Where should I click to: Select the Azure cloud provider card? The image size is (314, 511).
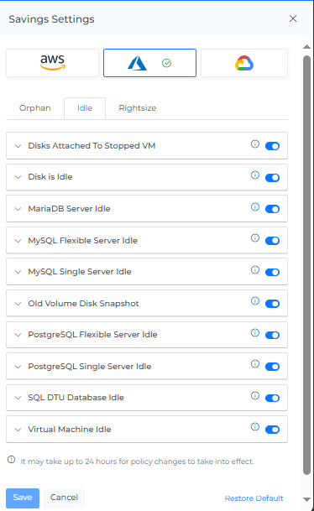click(x=149, y=63)
